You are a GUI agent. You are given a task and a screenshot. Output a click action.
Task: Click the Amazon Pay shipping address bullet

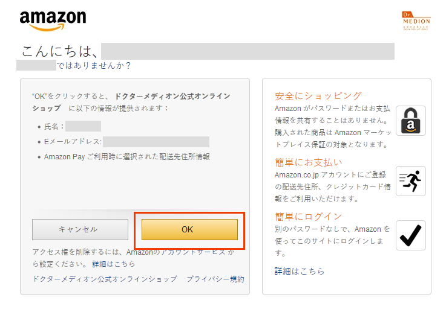click(x=127, y=156)
